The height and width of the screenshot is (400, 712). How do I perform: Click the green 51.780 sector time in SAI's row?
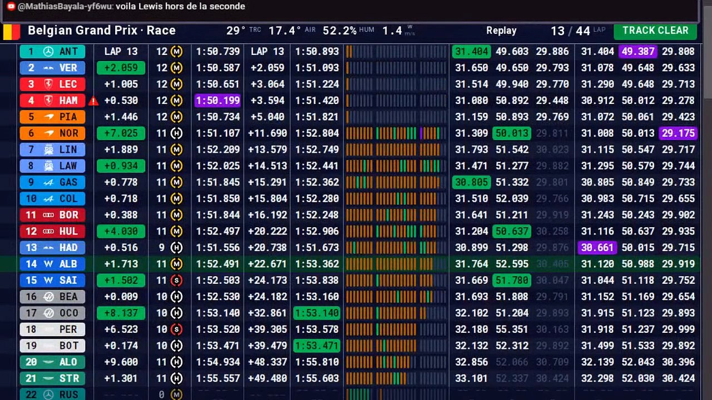click(x=512, y=281)
